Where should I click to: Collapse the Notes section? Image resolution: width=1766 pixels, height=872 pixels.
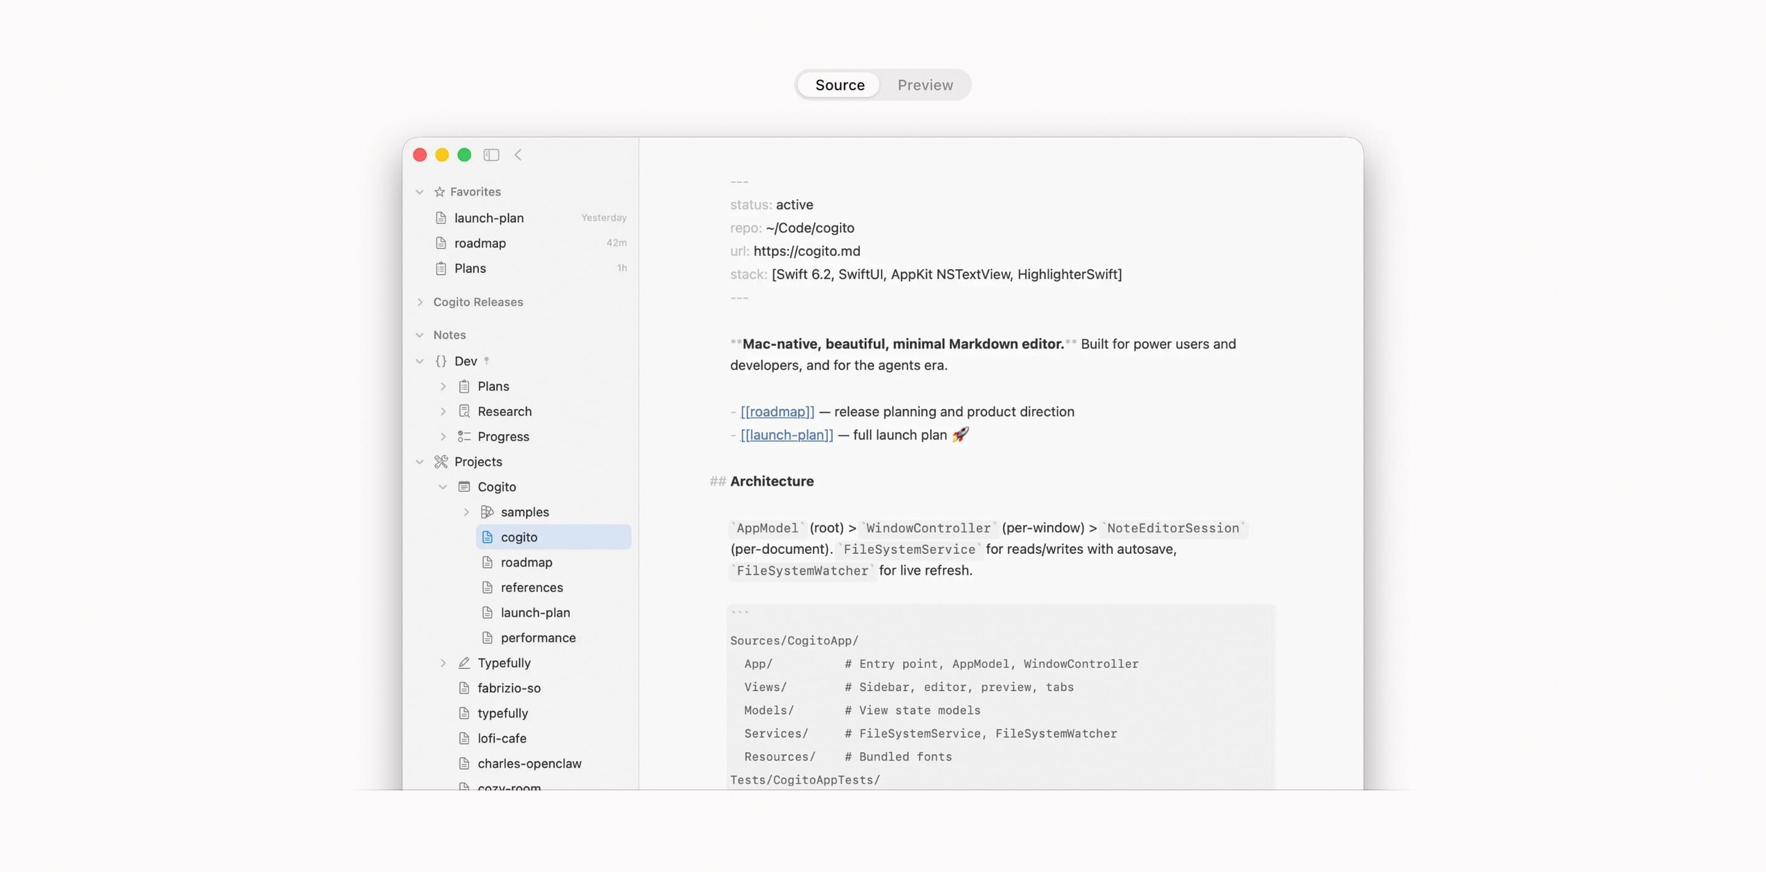(x=419, y=335)
